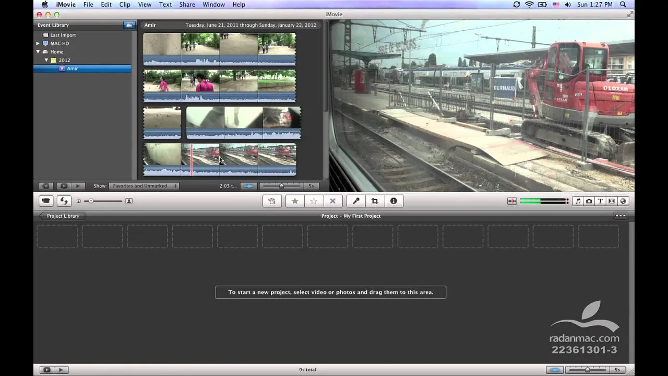The image size is (668, 376).
Task: Open the Window menu
Action: click(x=213, y=5)
